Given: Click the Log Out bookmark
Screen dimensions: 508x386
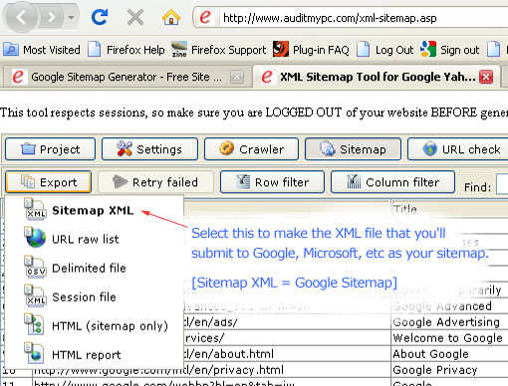Looking at the screenshot, I should (x=385, y=50).
